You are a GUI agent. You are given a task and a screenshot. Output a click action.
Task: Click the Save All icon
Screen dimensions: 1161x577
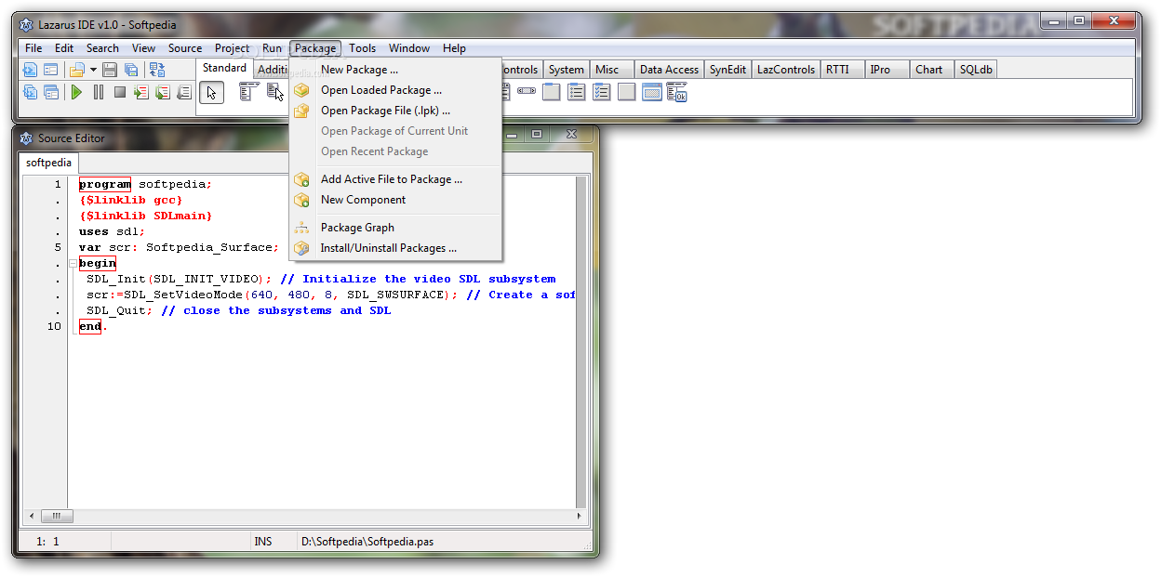click(131, 70)
